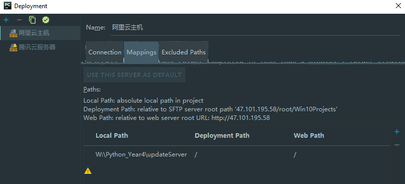Close the Deployment dialog window
This screenshot has height=184, width=405.
coord(398,6)
